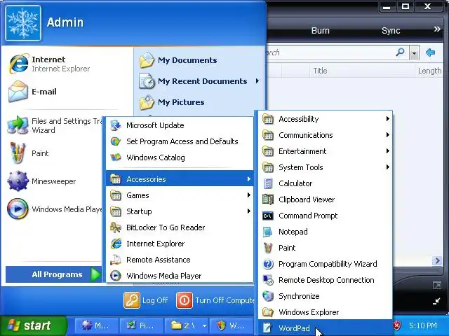449x336 pixels.
Task: Open Windows Catalog
Action: [180, 157]
